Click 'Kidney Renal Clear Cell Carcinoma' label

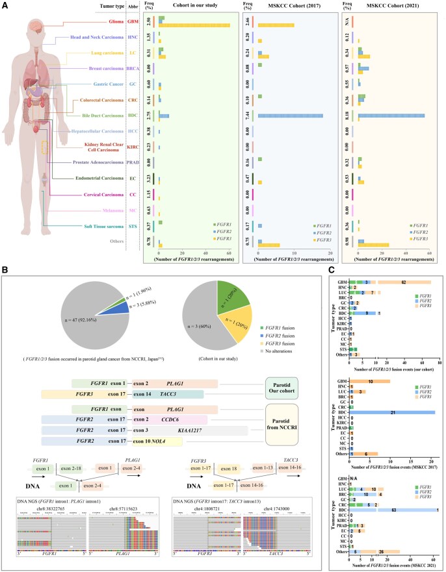104,147
